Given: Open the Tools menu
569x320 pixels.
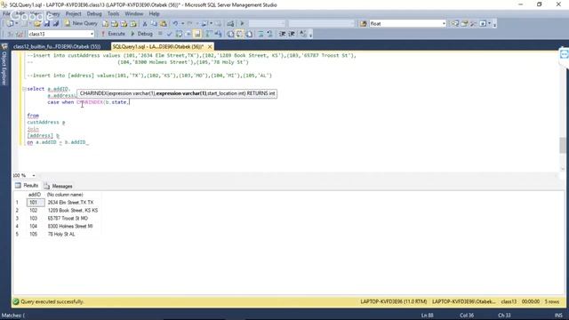Looking at the screenshot, I should click(113, 14).
